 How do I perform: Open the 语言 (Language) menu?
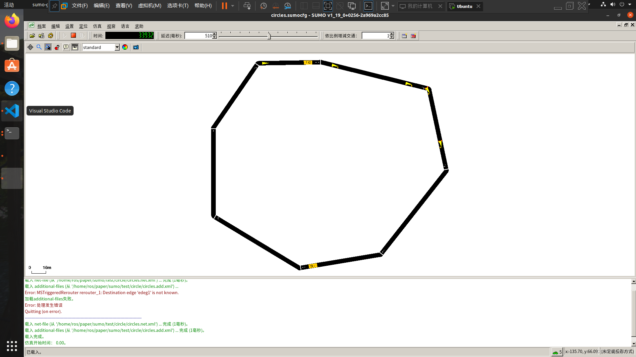[125, 26]
